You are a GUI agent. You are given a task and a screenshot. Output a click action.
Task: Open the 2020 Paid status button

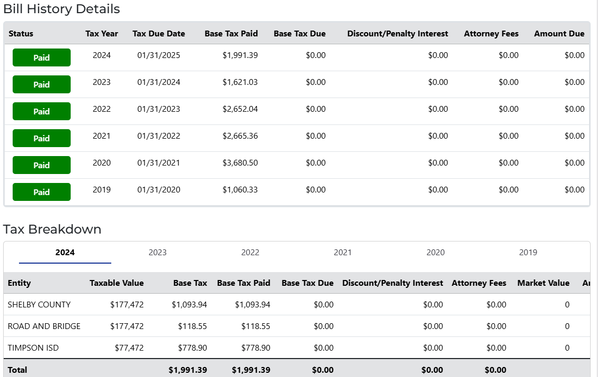click(42, 165)
